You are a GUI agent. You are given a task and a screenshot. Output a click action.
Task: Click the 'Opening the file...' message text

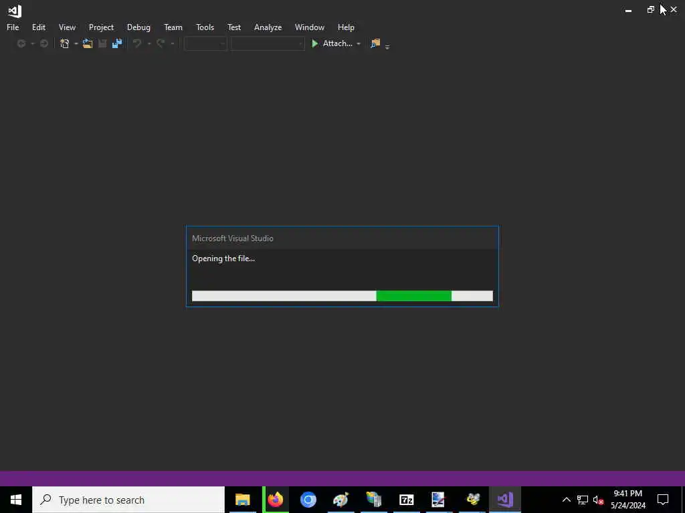[223, 259]
